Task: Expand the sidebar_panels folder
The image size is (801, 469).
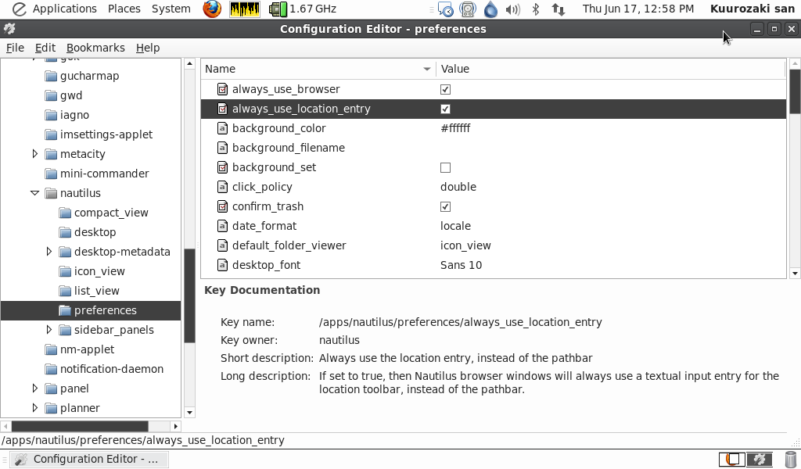Action: 48,329
